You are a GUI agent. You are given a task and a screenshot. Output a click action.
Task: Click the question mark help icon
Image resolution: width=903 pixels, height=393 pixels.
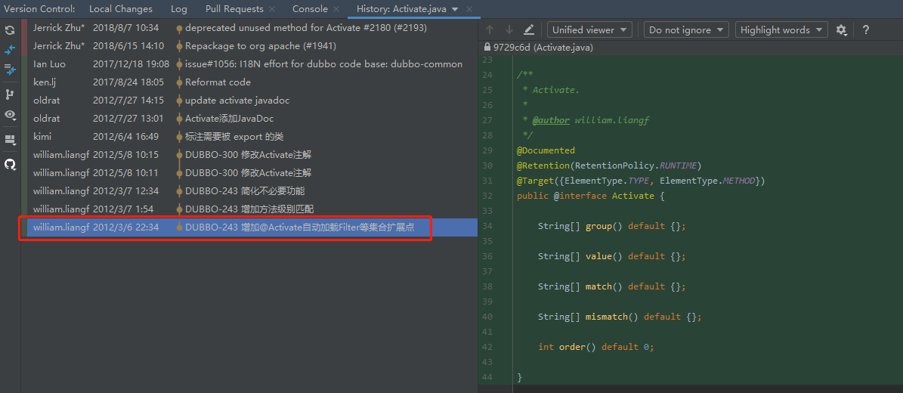pyautogui.click(x=865, y=30)
